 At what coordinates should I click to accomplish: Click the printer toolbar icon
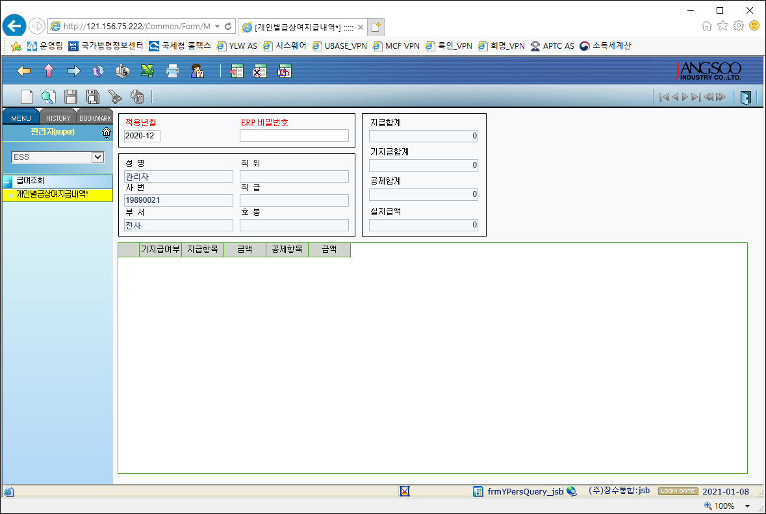(x=172, y=71)
